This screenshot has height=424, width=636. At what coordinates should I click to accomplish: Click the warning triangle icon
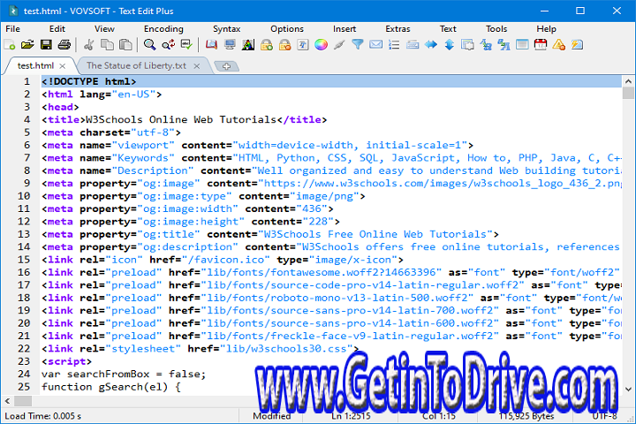click(558, 45)
